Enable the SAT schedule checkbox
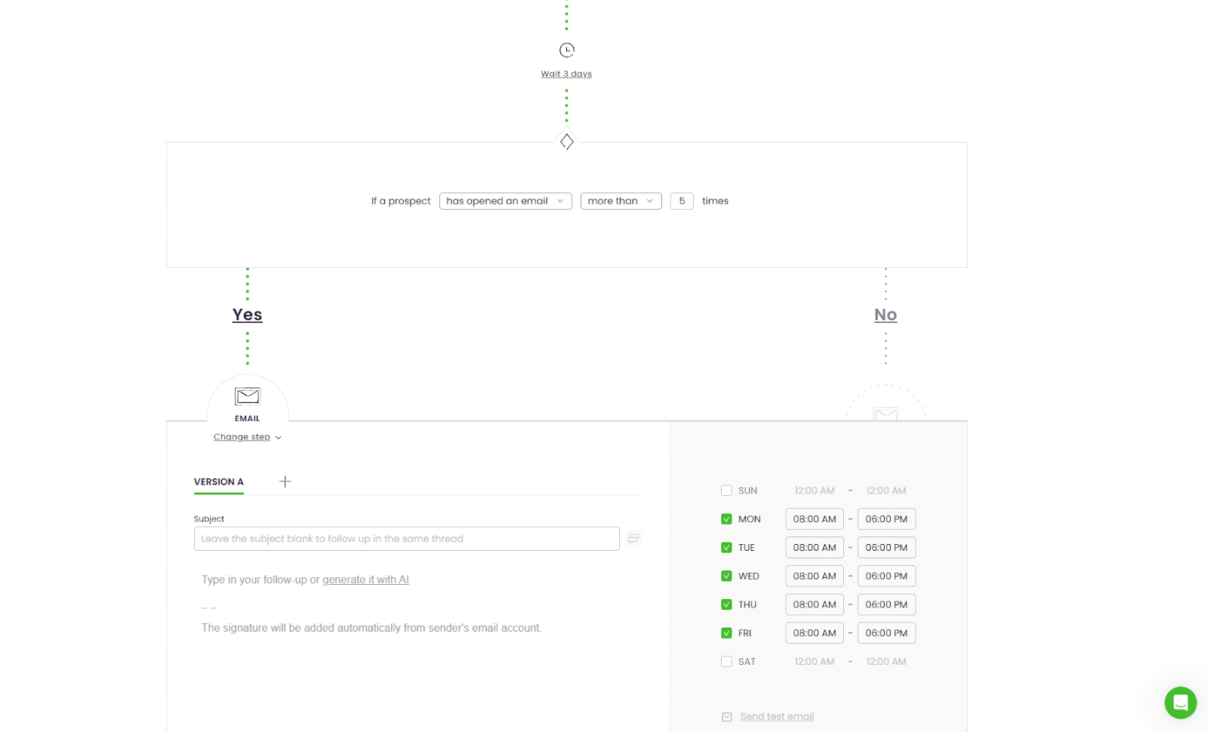This screenshot has height=732, width=1208. tap(726, 662)
